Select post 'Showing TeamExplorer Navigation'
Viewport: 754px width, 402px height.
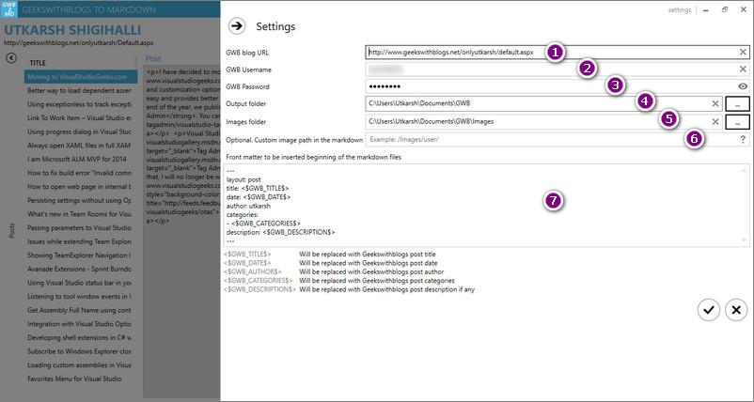tap(81, 255)
